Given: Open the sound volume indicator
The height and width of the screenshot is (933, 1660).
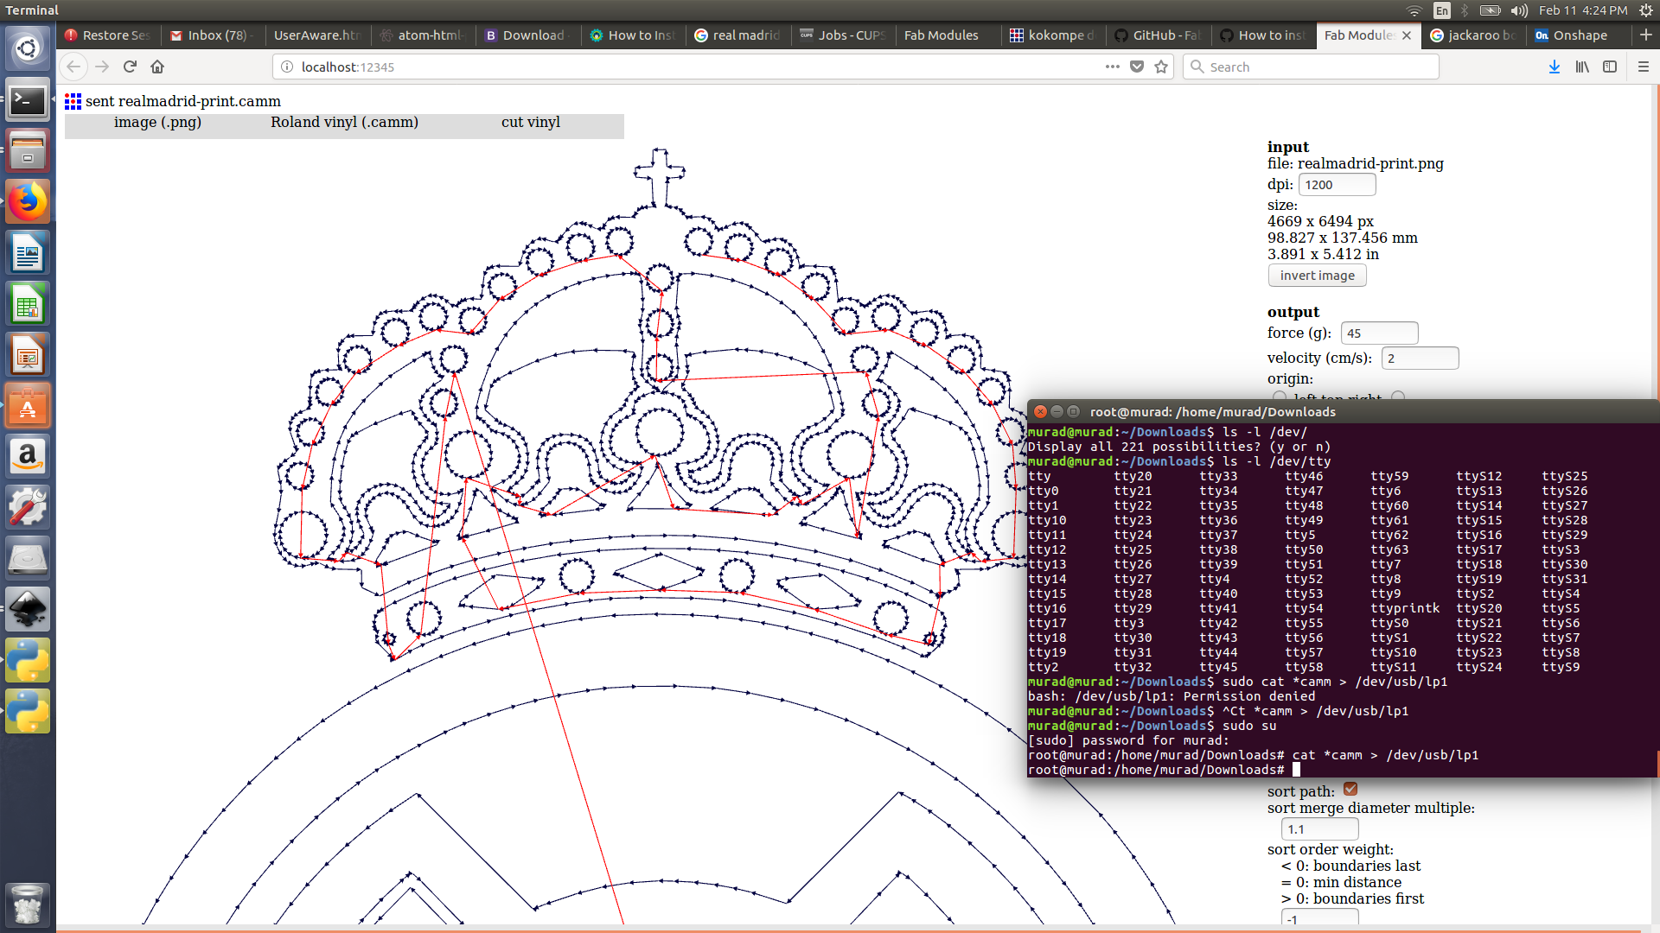Looking at the screenshot, I should click(x=1519, y=10).
